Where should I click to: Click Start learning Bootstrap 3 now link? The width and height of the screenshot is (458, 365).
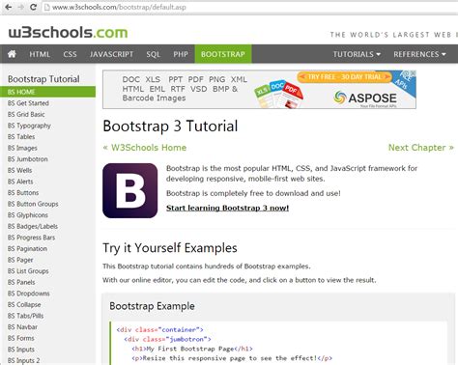(227, 208)
